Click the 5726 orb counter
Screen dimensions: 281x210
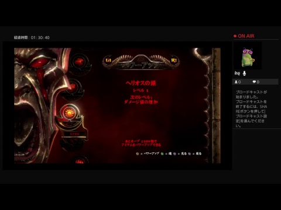[x=75, y=134]
